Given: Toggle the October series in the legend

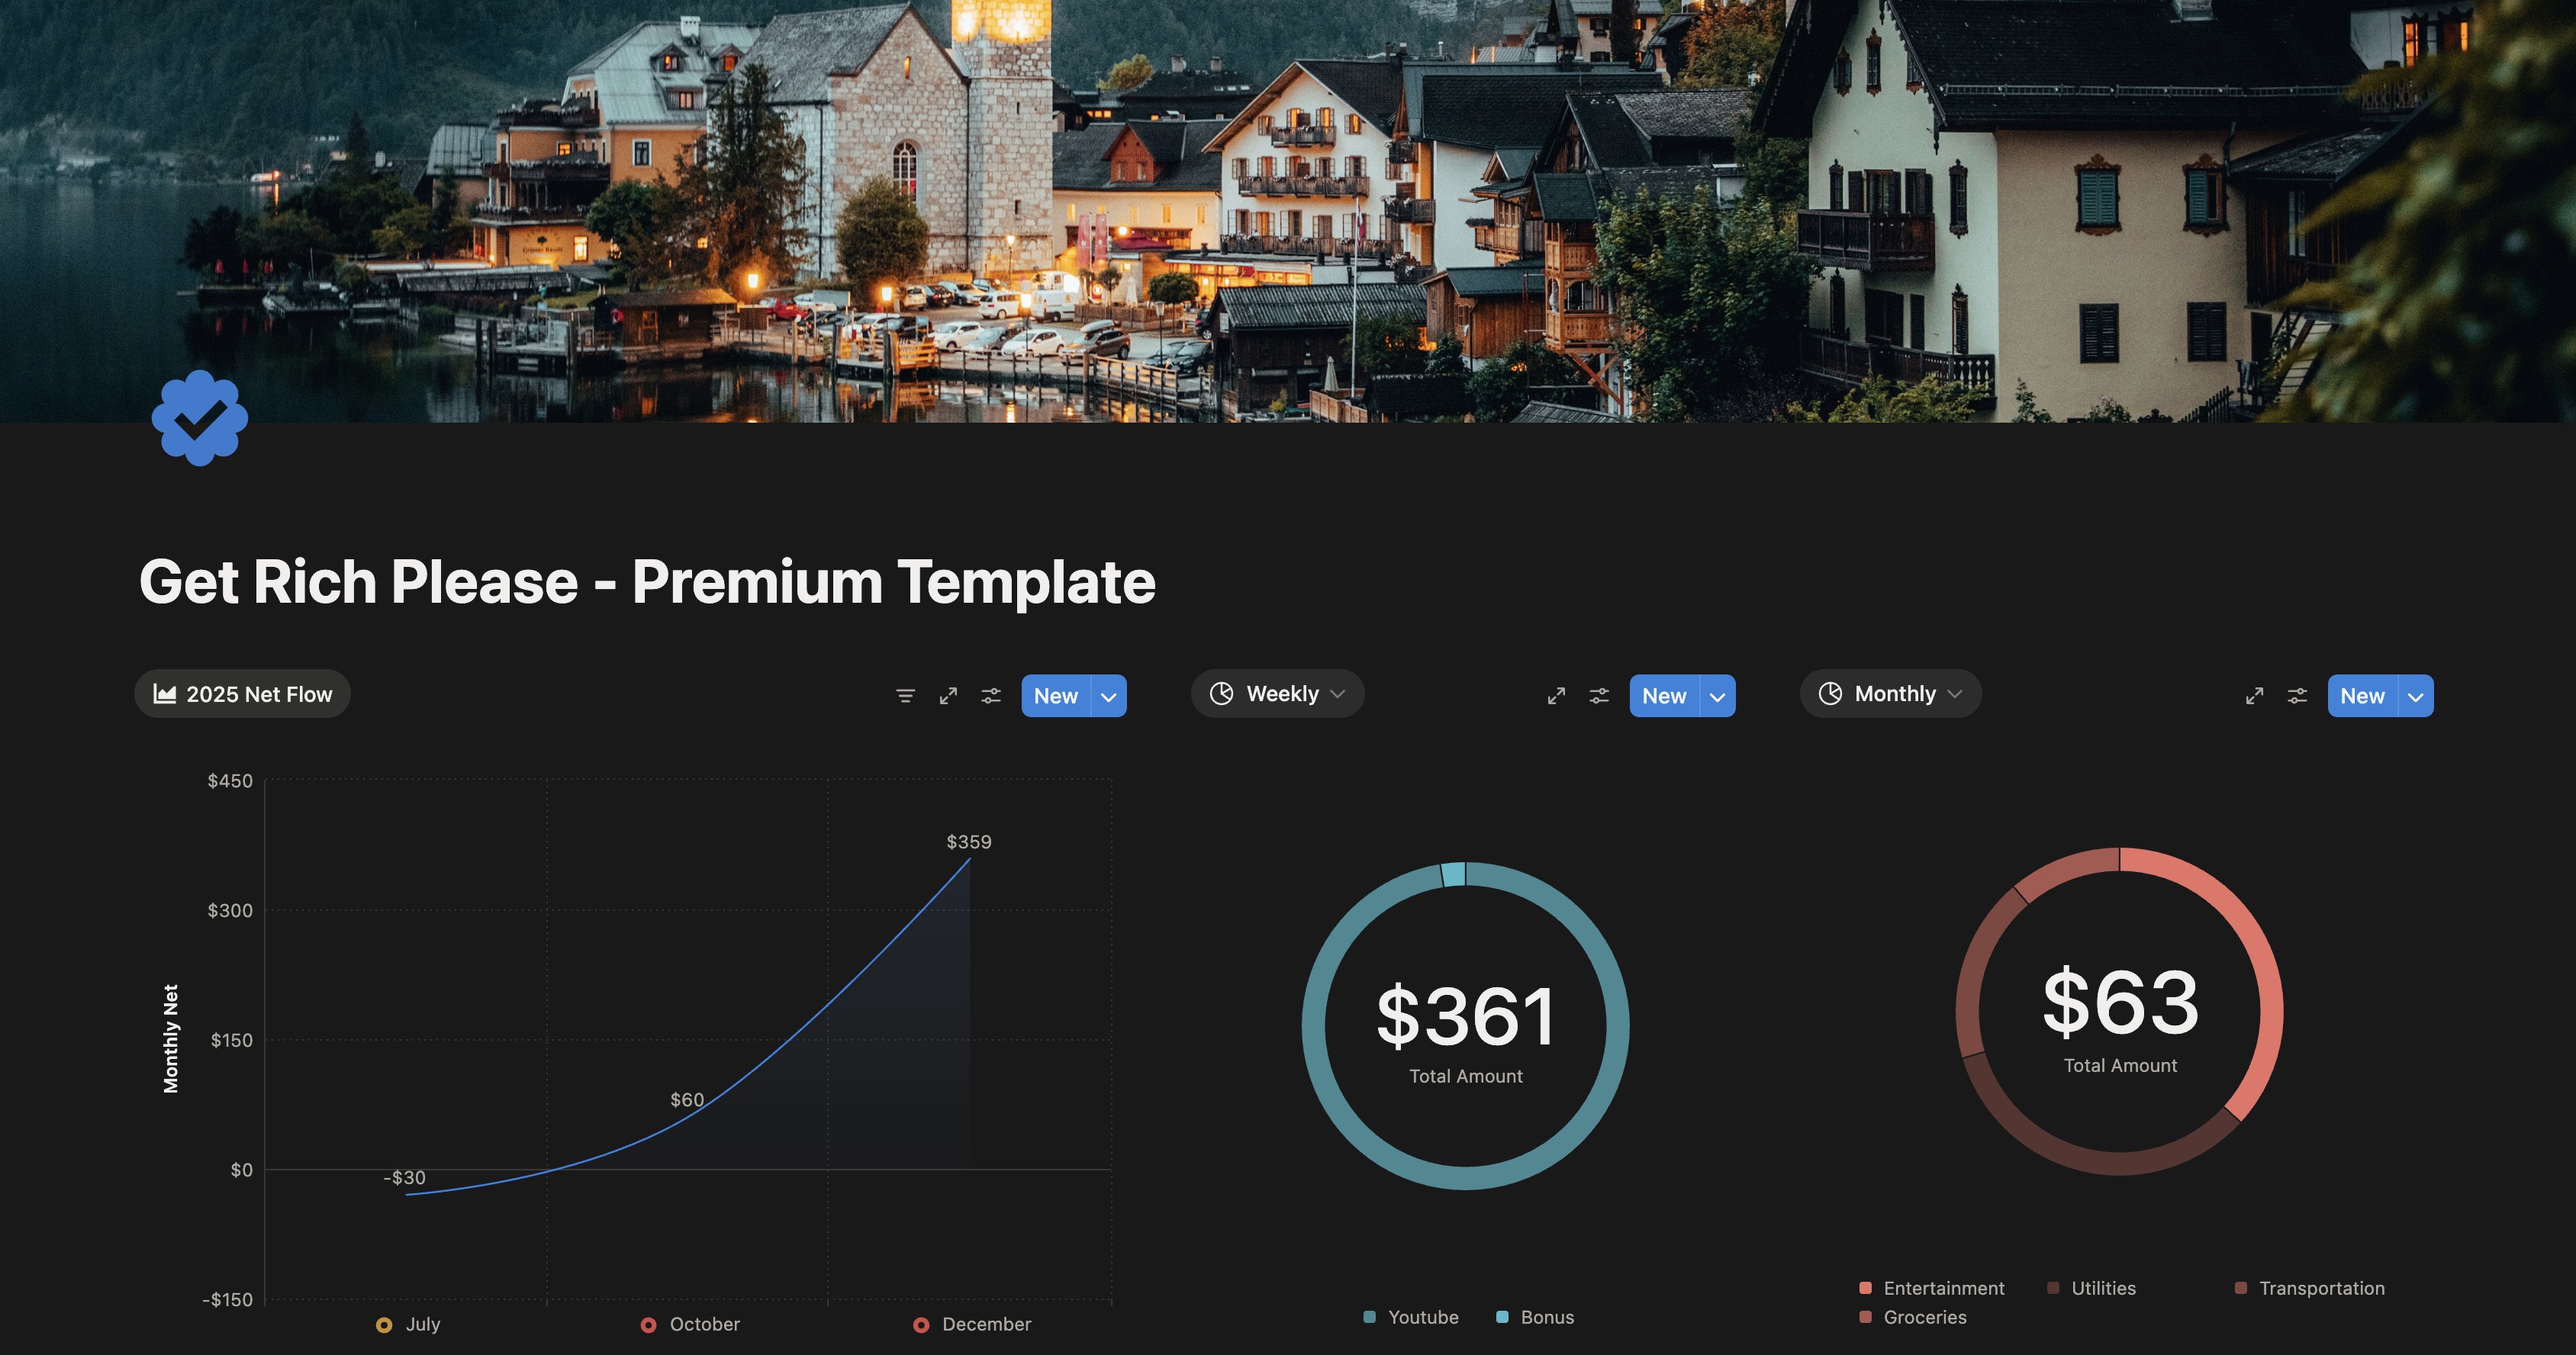Looking at the screenshot, I should [x=692, y=1324].
